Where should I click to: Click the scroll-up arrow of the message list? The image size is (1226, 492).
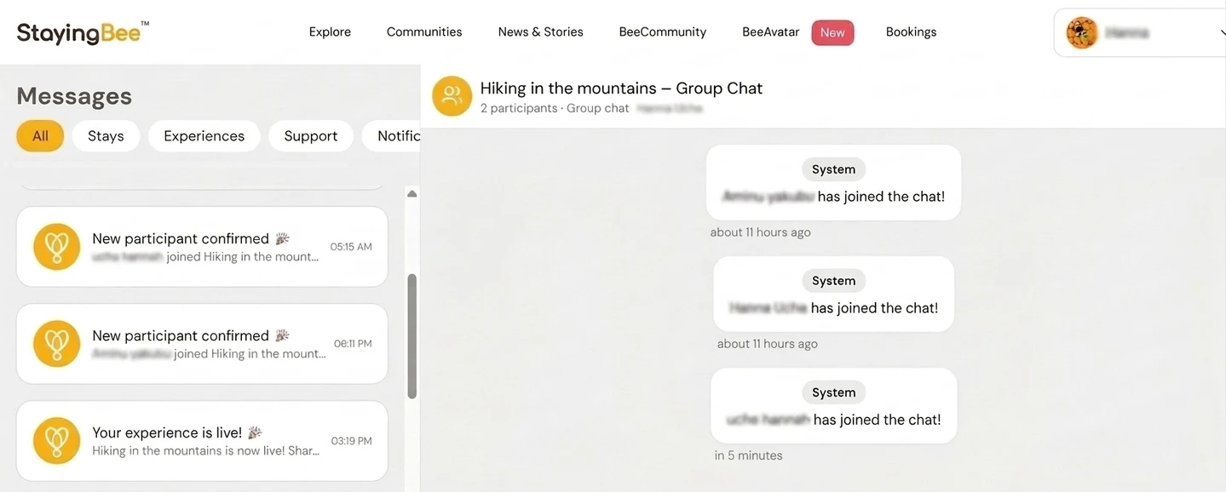tap(412, 194)
